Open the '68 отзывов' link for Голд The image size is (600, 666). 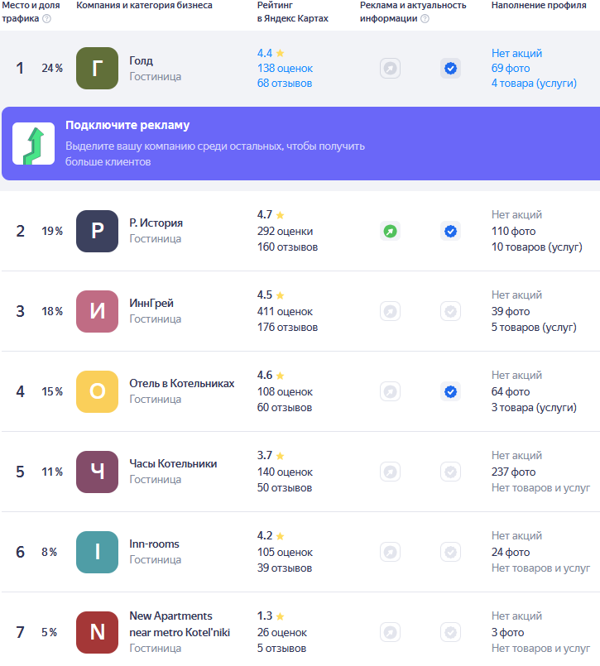point(285,84)
